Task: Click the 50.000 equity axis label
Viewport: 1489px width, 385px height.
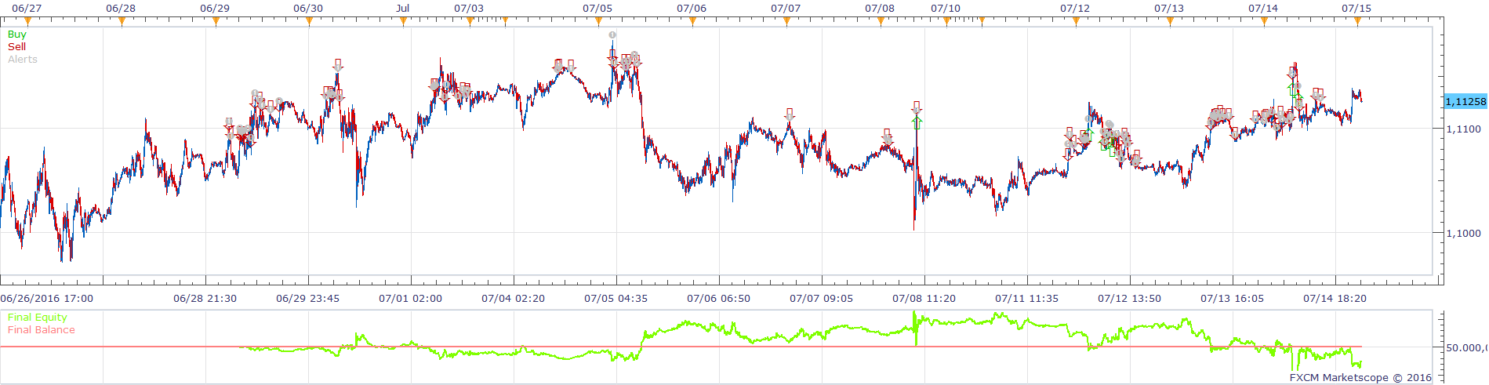Action: click(1467, 348)
